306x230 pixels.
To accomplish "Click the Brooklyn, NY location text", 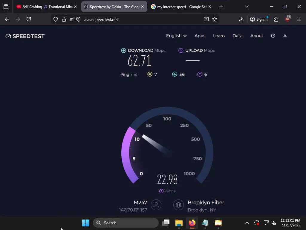I will click(202, 210).
